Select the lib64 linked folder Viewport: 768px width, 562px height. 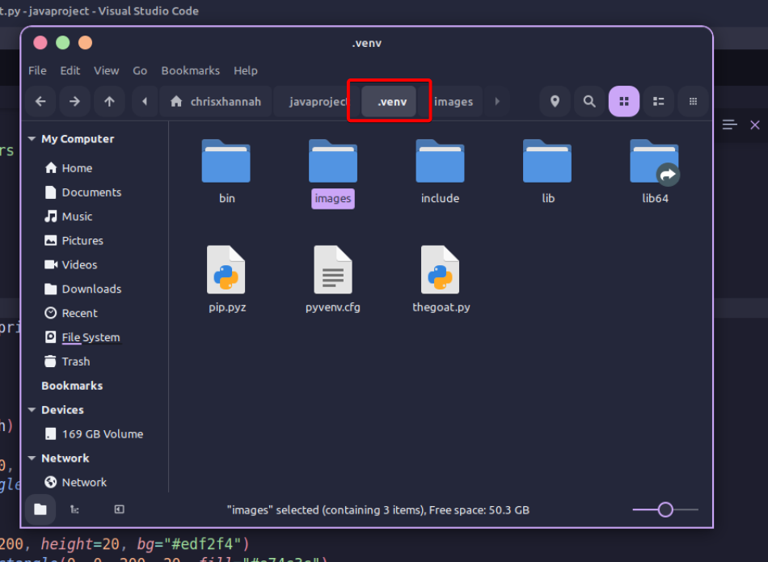655,171
